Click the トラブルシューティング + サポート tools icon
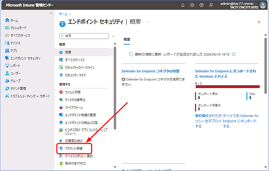The height and width of the screenshot is (171, 269). tap(7, 96)
